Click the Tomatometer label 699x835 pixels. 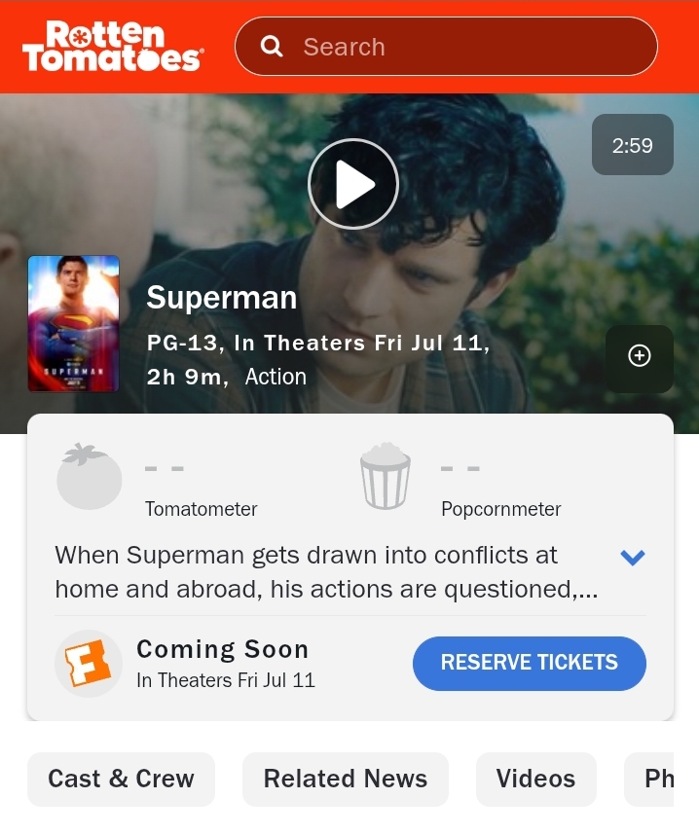click(201, 509)
